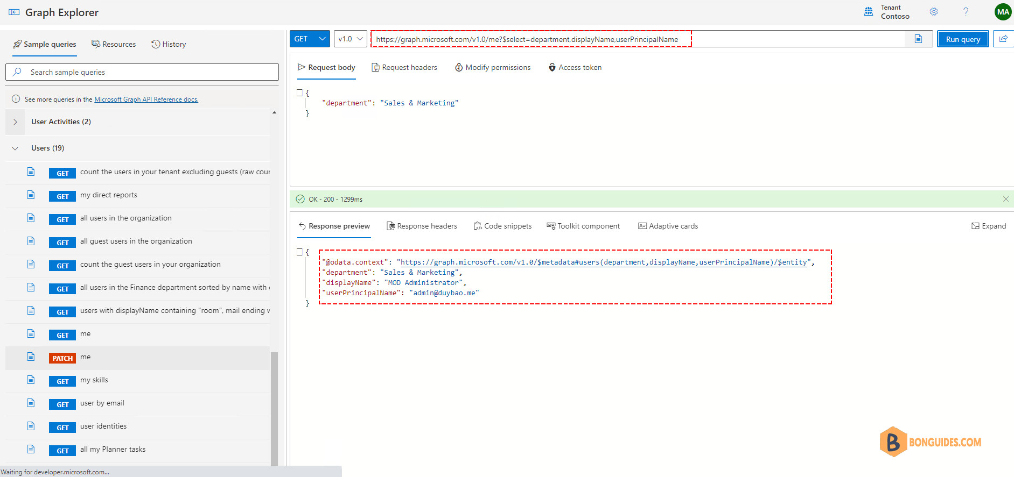Click the document icon in the URL bar

918,39
